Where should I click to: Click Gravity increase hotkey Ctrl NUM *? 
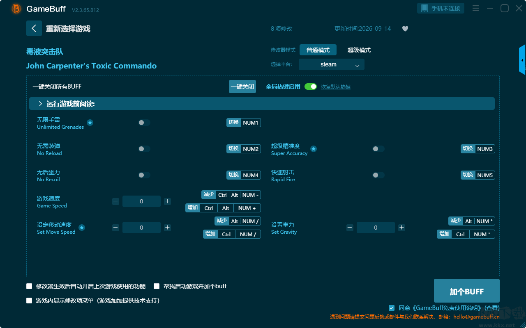coord(466,234)
